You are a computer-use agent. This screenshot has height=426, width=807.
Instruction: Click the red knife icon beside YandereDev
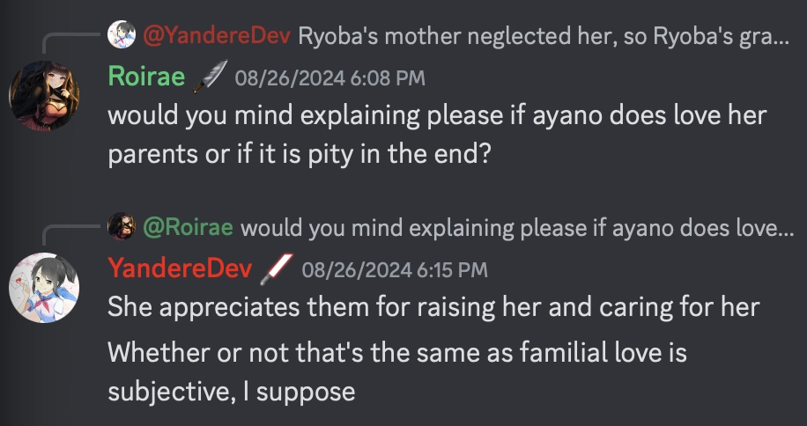tap(277, 268)
